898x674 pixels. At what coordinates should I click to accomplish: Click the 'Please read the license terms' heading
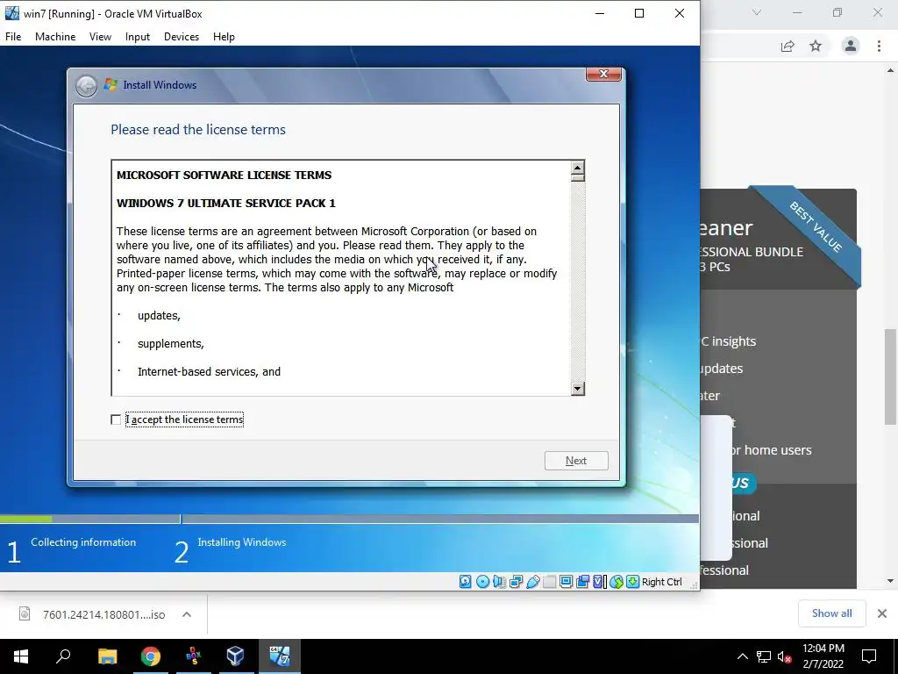coord(198,130)
